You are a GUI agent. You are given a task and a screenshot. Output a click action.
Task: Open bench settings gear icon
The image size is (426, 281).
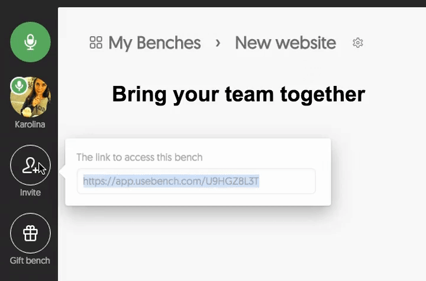[357, 43]
